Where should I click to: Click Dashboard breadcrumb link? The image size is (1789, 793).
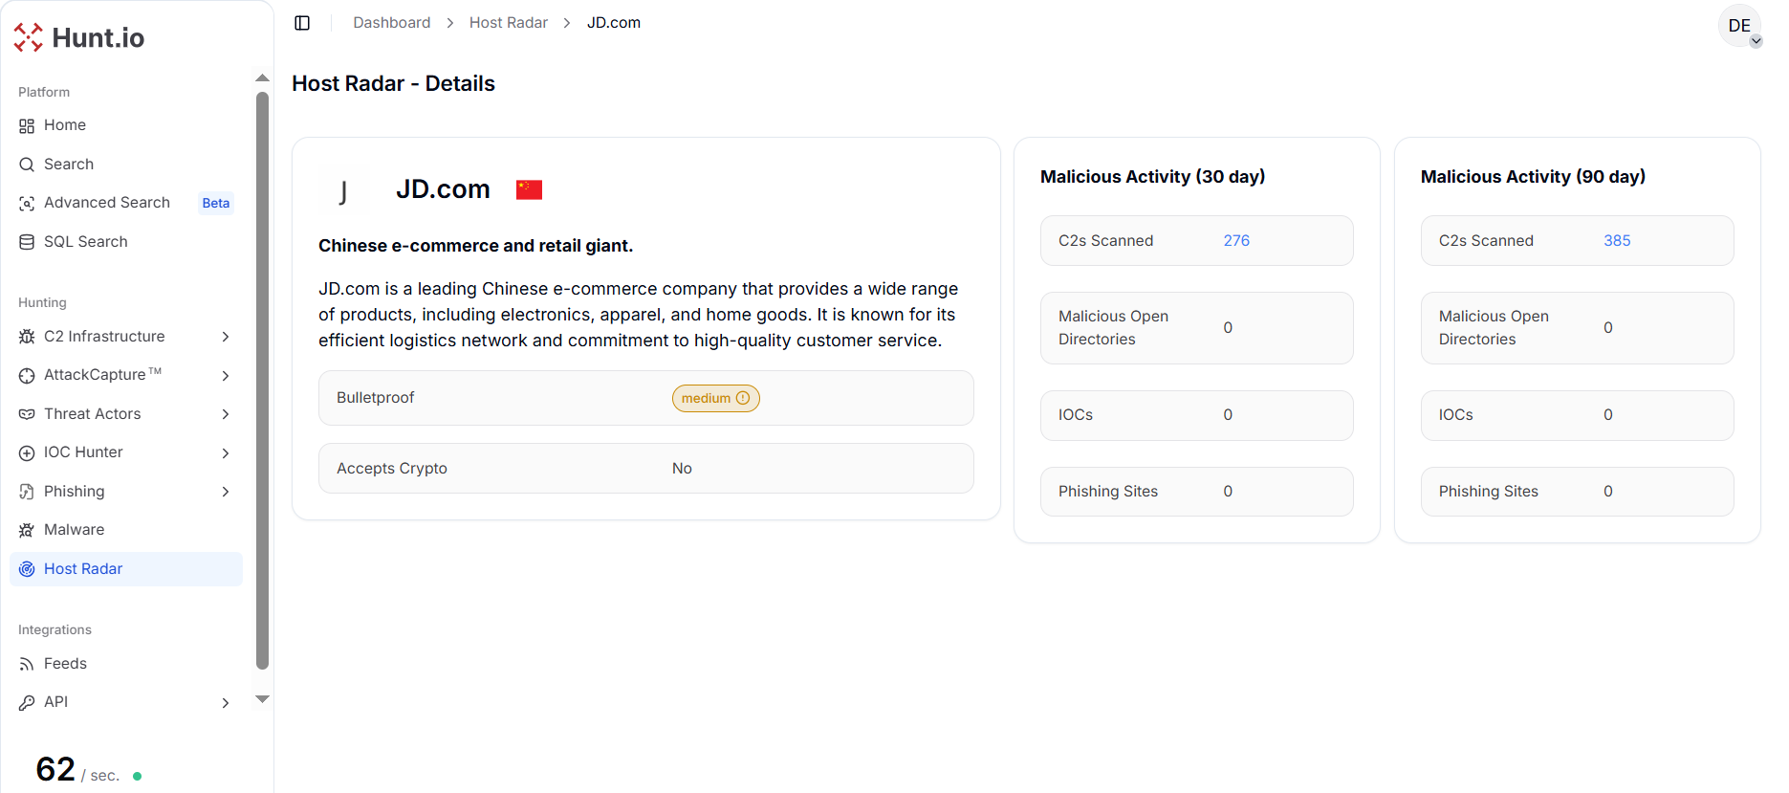pyautogui.click(x=391, y=23)
